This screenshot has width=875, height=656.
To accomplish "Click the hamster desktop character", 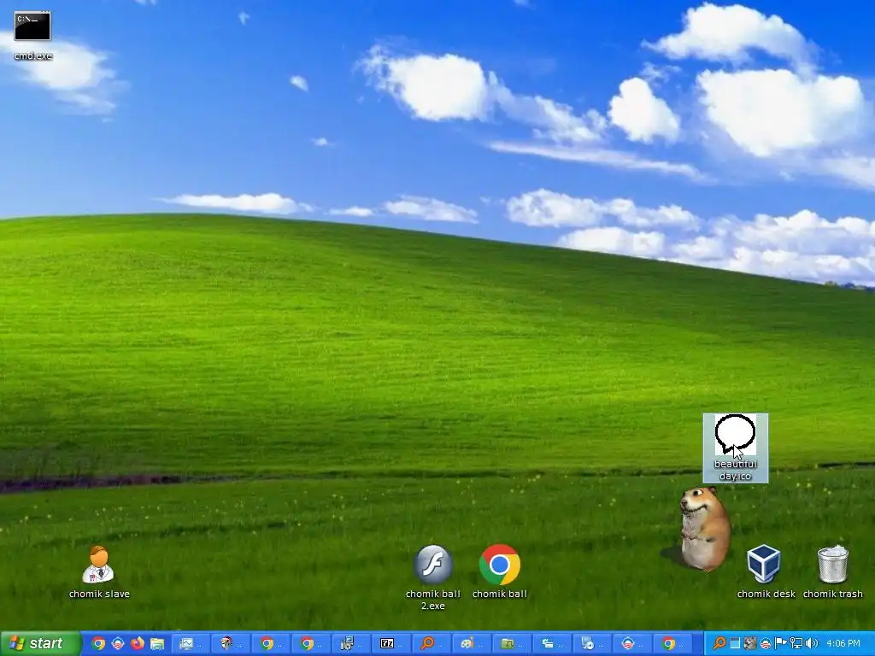I will (703, 528).
